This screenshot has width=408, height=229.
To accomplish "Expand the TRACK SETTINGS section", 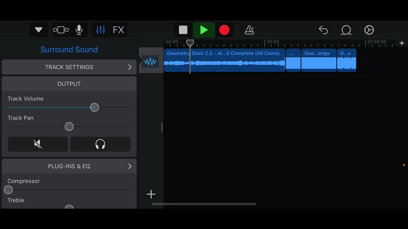I will [69, 67].
